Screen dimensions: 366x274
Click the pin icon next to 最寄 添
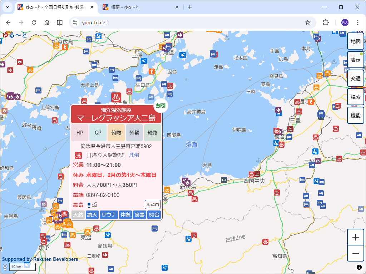pyautogui.click(x=89, y=204)
